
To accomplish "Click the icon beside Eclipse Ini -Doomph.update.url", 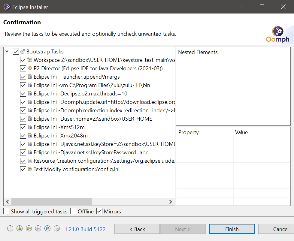I will [x=30, y=102].
